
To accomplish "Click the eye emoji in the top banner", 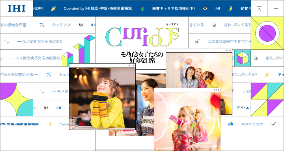I will point(205,9).
